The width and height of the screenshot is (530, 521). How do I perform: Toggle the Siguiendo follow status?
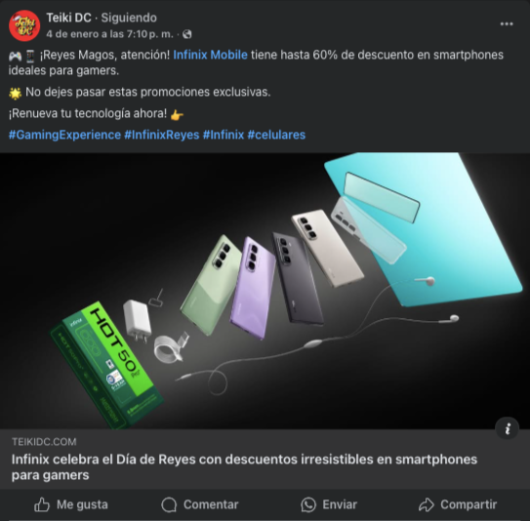129,18
